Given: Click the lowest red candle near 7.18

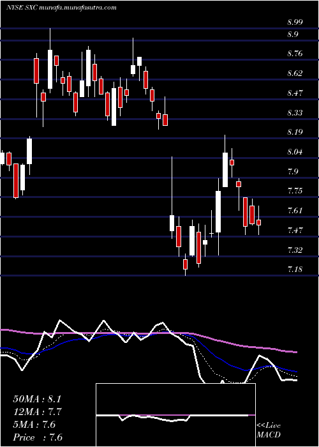Looking at the screenshot, I should click(x=186, y=264).
